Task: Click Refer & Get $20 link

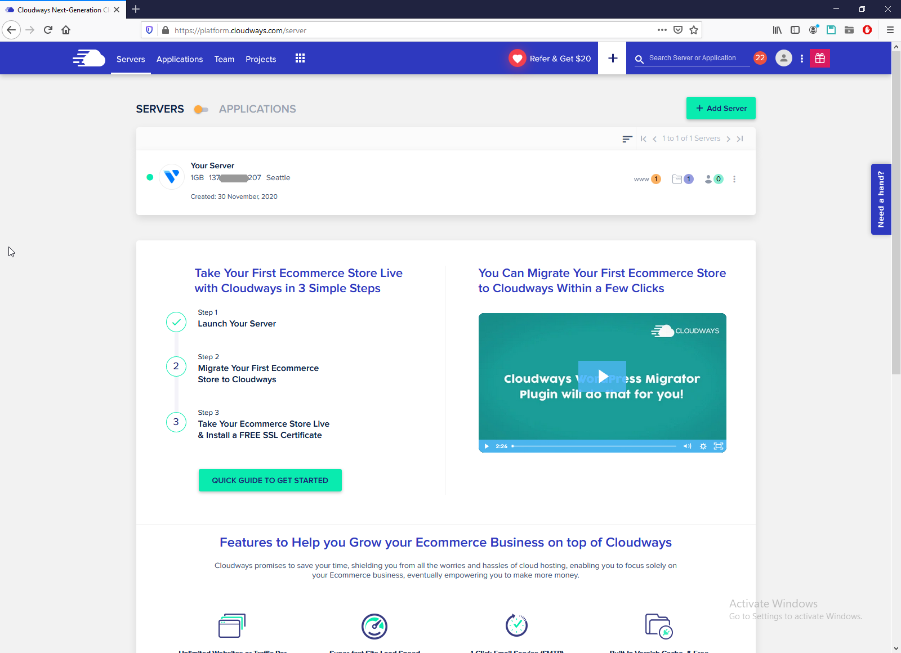Action: coord(560,59)
